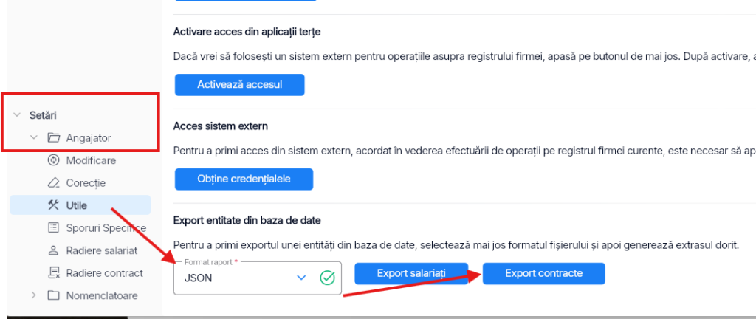This screenshot has height=319, width=756.
Task: Click the Utile tools icon
Action: [53, 205]
